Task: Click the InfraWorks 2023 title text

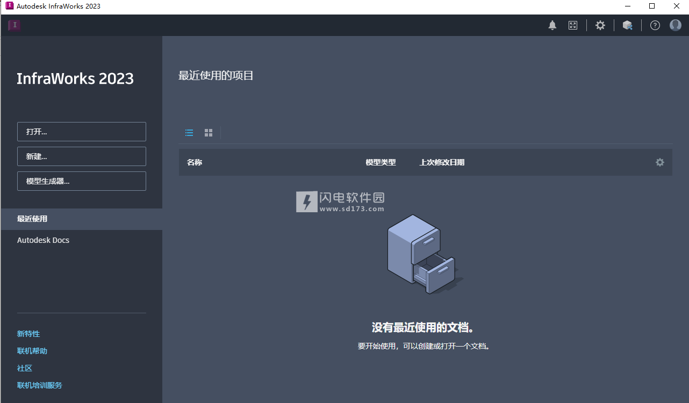Action: (x=75, y=78)
